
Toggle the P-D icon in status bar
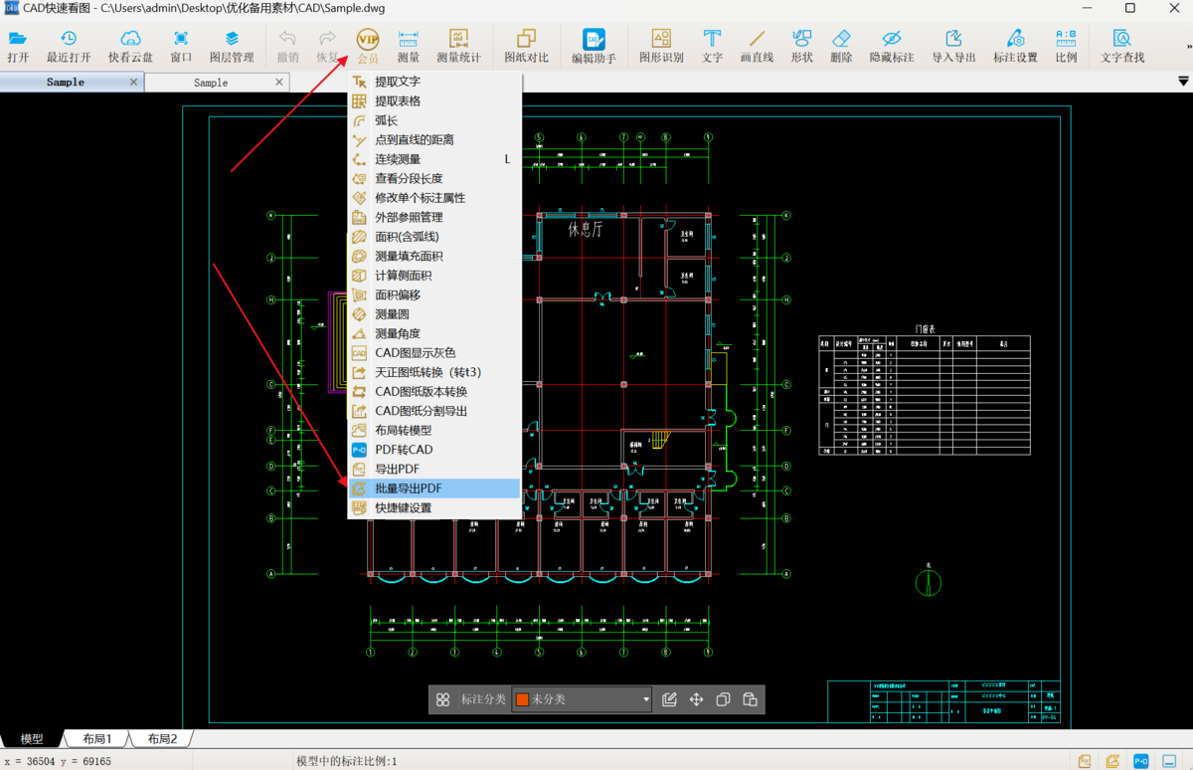coord(1142,761)
